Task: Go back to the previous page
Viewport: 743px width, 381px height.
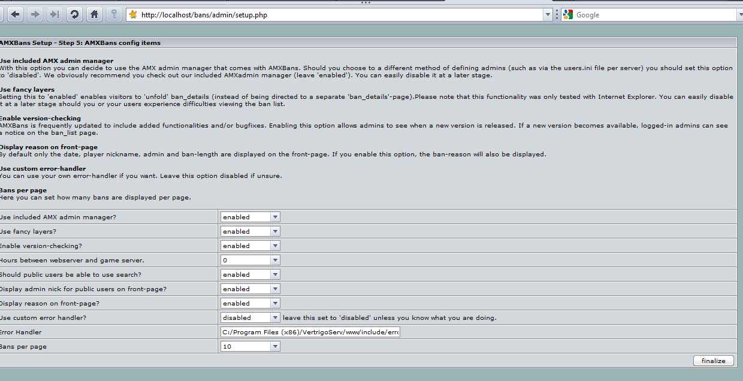Action: [x=16, y=15]
